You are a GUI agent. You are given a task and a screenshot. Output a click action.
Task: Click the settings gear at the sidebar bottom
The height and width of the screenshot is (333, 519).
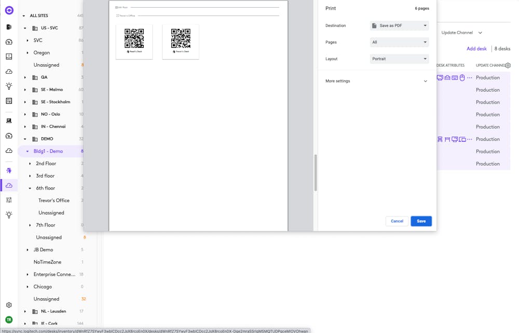click(8, 305)
